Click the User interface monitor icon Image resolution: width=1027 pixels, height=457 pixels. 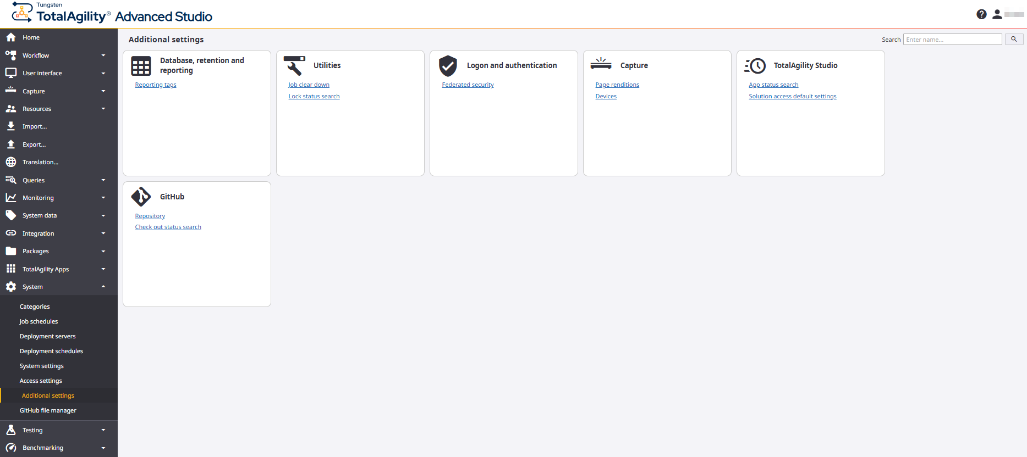[x=11, y=73]
